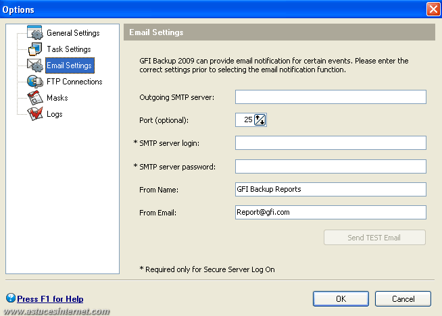
Task: Open FTP Connections tree item
Action: point(74,82)
